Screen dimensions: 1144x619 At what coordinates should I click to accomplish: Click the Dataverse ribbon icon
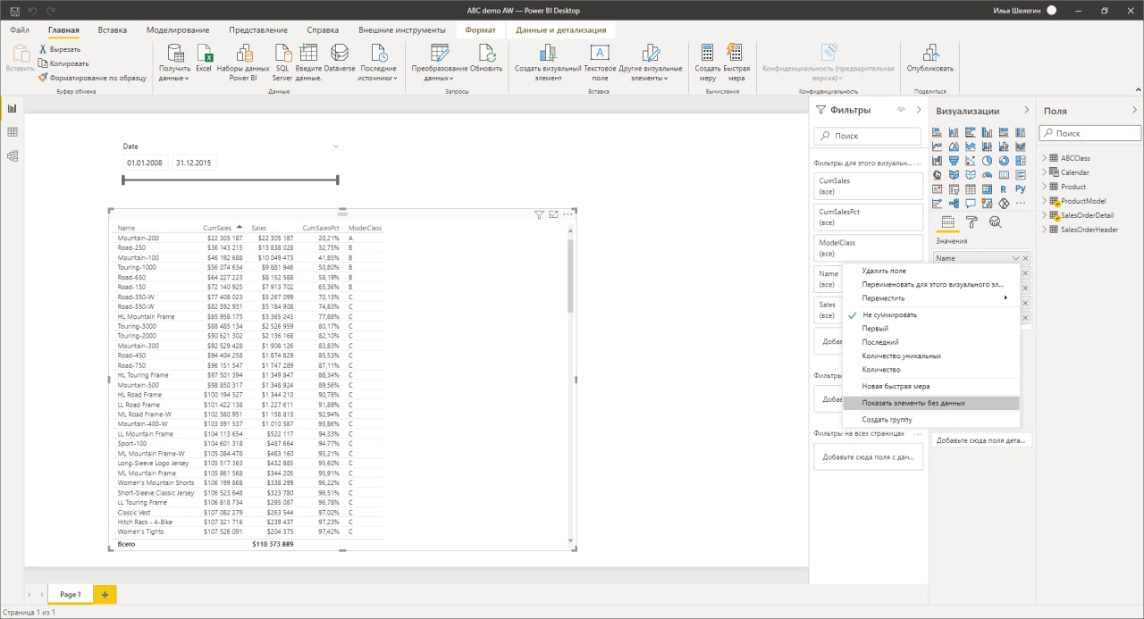pyautogui.click(x=339, y=54)
